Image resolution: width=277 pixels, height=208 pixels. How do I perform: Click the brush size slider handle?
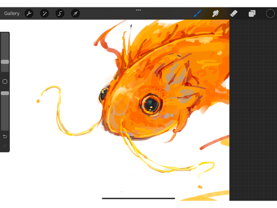(x=5, y=62)
